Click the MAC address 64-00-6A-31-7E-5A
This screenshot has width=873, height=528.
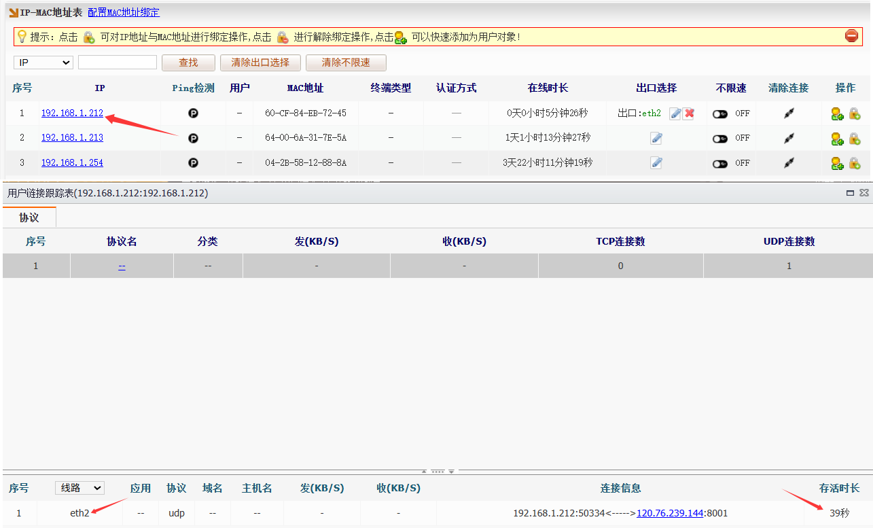coord(306,138)
